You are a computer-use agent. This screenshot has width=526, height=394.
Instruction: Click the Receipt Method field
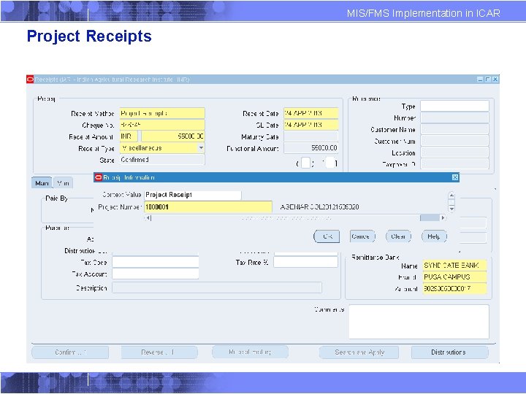pyautogui.click(x=162, y=113)
